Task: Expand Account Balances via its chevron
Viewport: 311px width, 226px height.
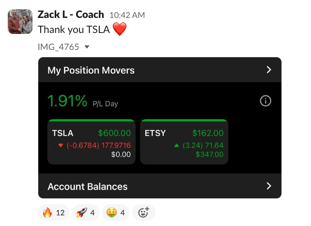Action: (269, 186)
